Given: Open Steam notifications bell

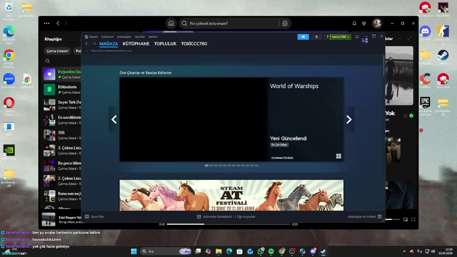Looking at the screenshot, I should (316, 37).
